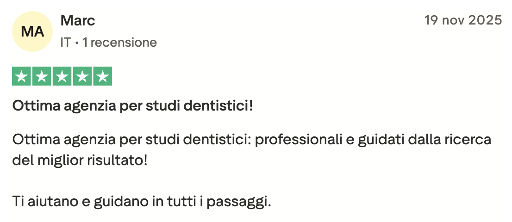
Task: Open reviewer Marc's profile name
Action: 78,20
